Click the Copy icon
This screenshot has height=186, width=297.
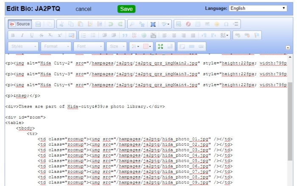pos(71,24)
